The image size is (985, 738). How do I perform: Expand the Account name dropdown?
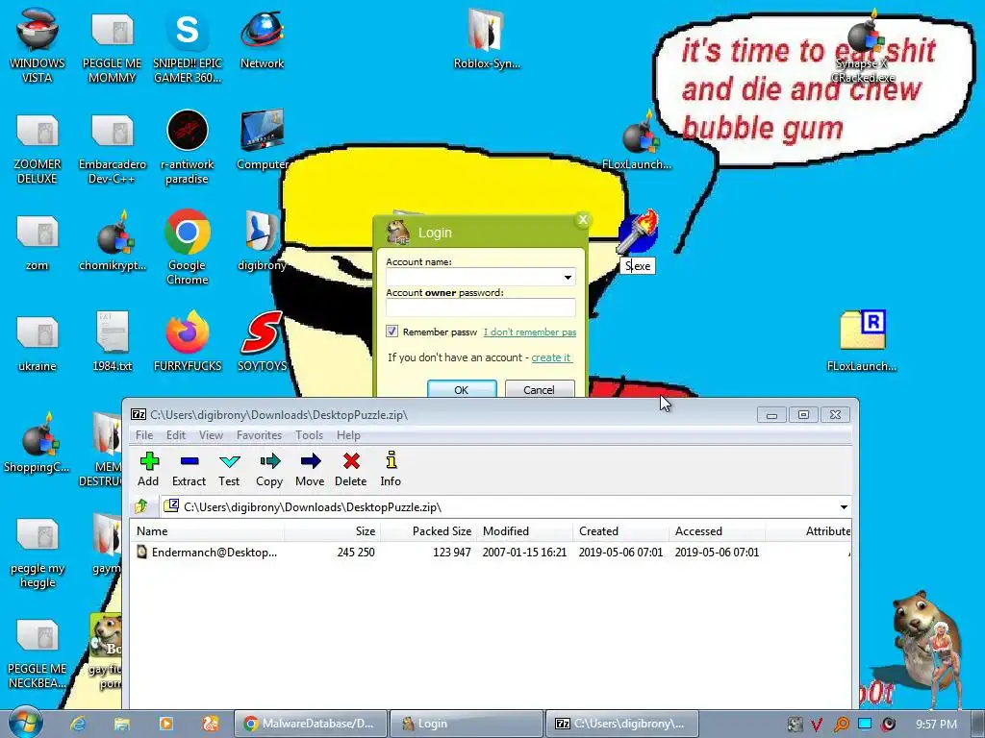click(x=568, y=277)
